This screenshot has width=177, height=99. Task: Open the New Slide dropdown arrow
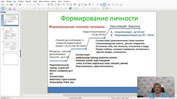coord(111,5)
